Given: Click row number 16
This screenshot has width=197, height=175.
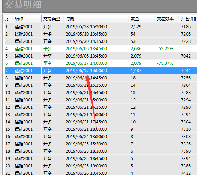Looking at the screenshot, I should (x=8, y=137).
